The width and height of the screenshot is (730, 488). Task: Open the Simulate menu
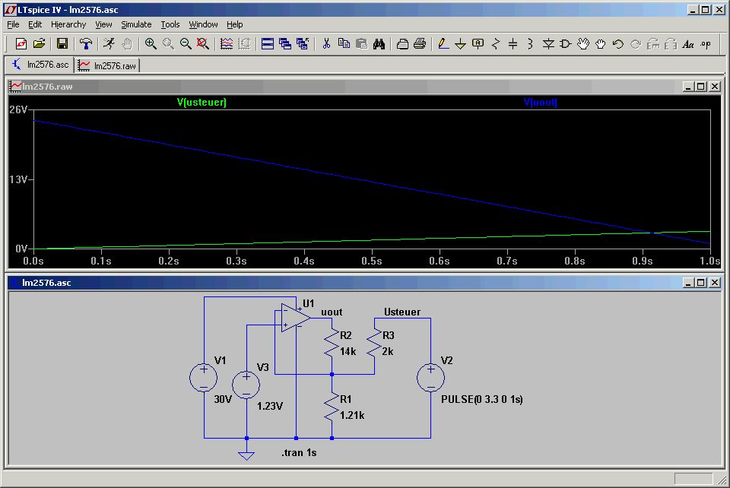[136, 24]
